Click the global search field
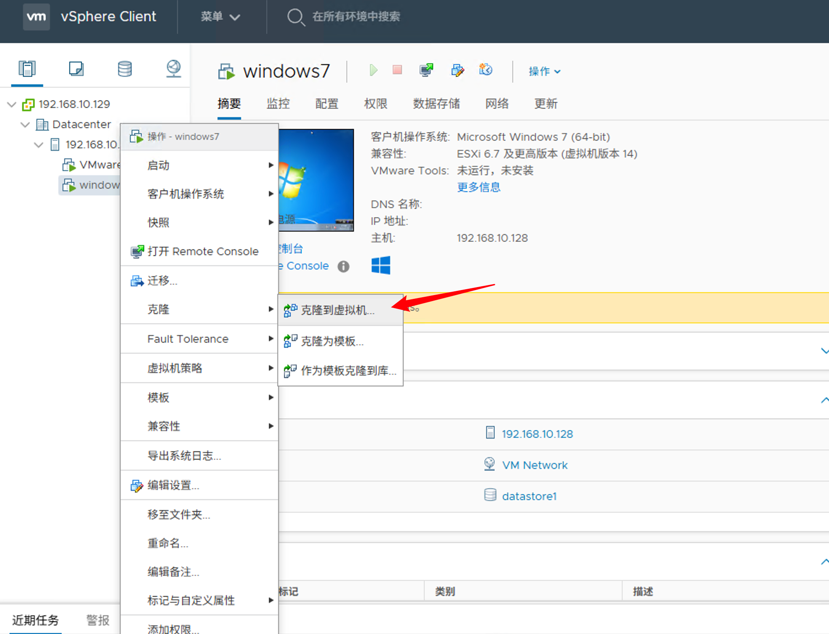The image size is (829, 634). point(356,17)
